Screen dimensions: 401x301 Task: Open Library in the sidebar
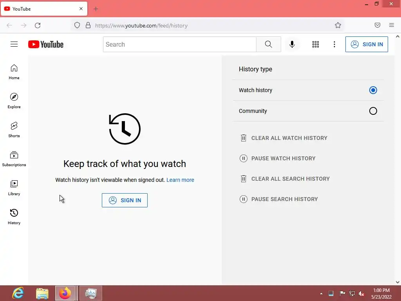pyautogui.click(x=14, y=188)
